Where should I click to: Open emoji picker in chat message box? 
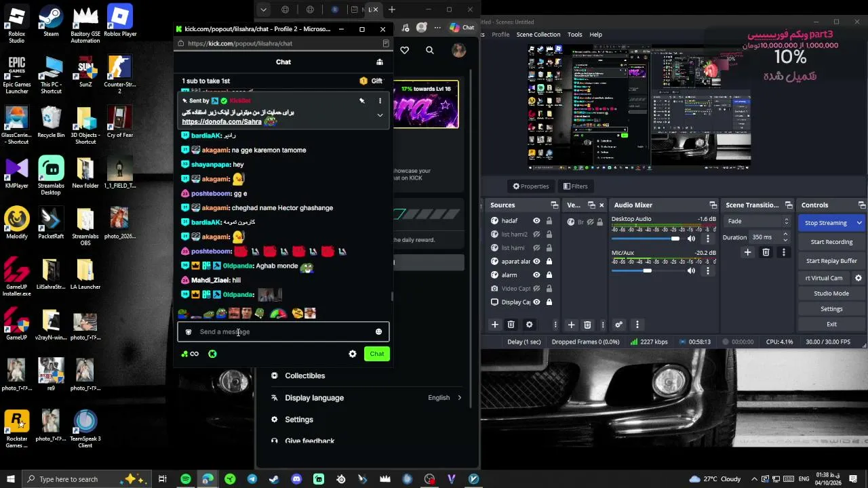(x=378, y=332)
